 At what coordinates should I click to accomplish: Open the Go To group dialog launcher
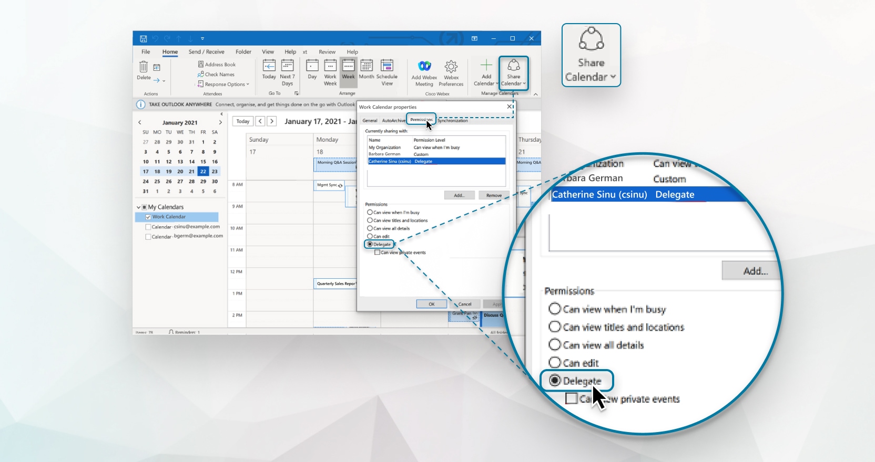coord(297,93)
